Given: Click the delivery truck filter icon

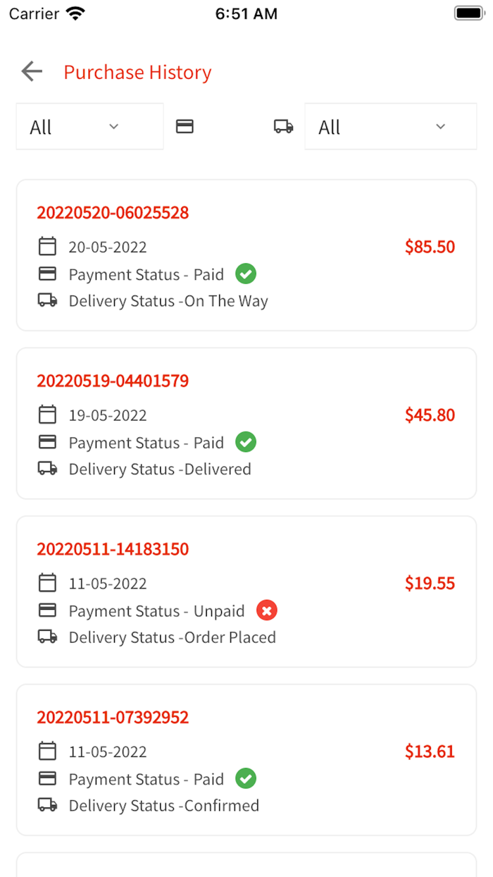Looking at the screenshot, I should (283, 126).
